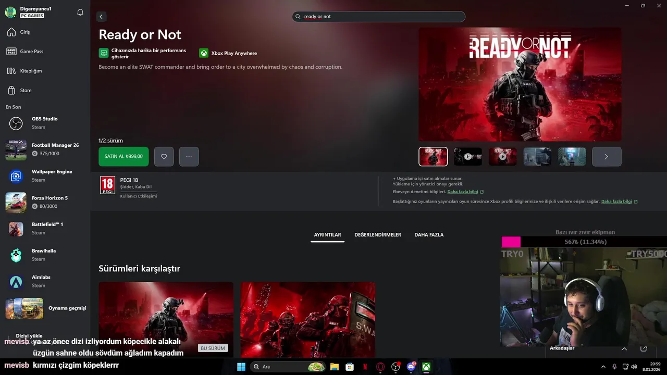Image resolution: width=667 pixels, height=375 pixels.
Task: Select the second edition comparison card
Action: coord(307,319)
